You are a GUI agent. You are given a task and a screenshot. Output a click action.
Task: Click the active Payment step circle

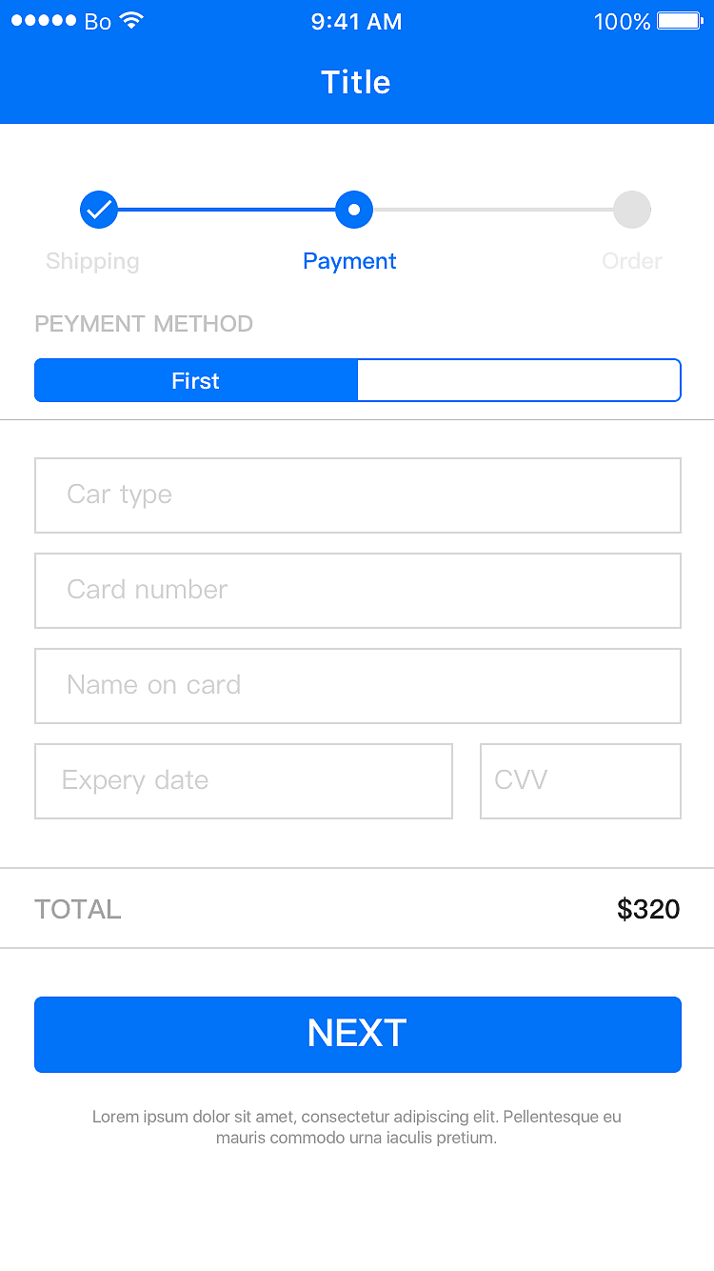pyautogui.click(x=354, y=210)
